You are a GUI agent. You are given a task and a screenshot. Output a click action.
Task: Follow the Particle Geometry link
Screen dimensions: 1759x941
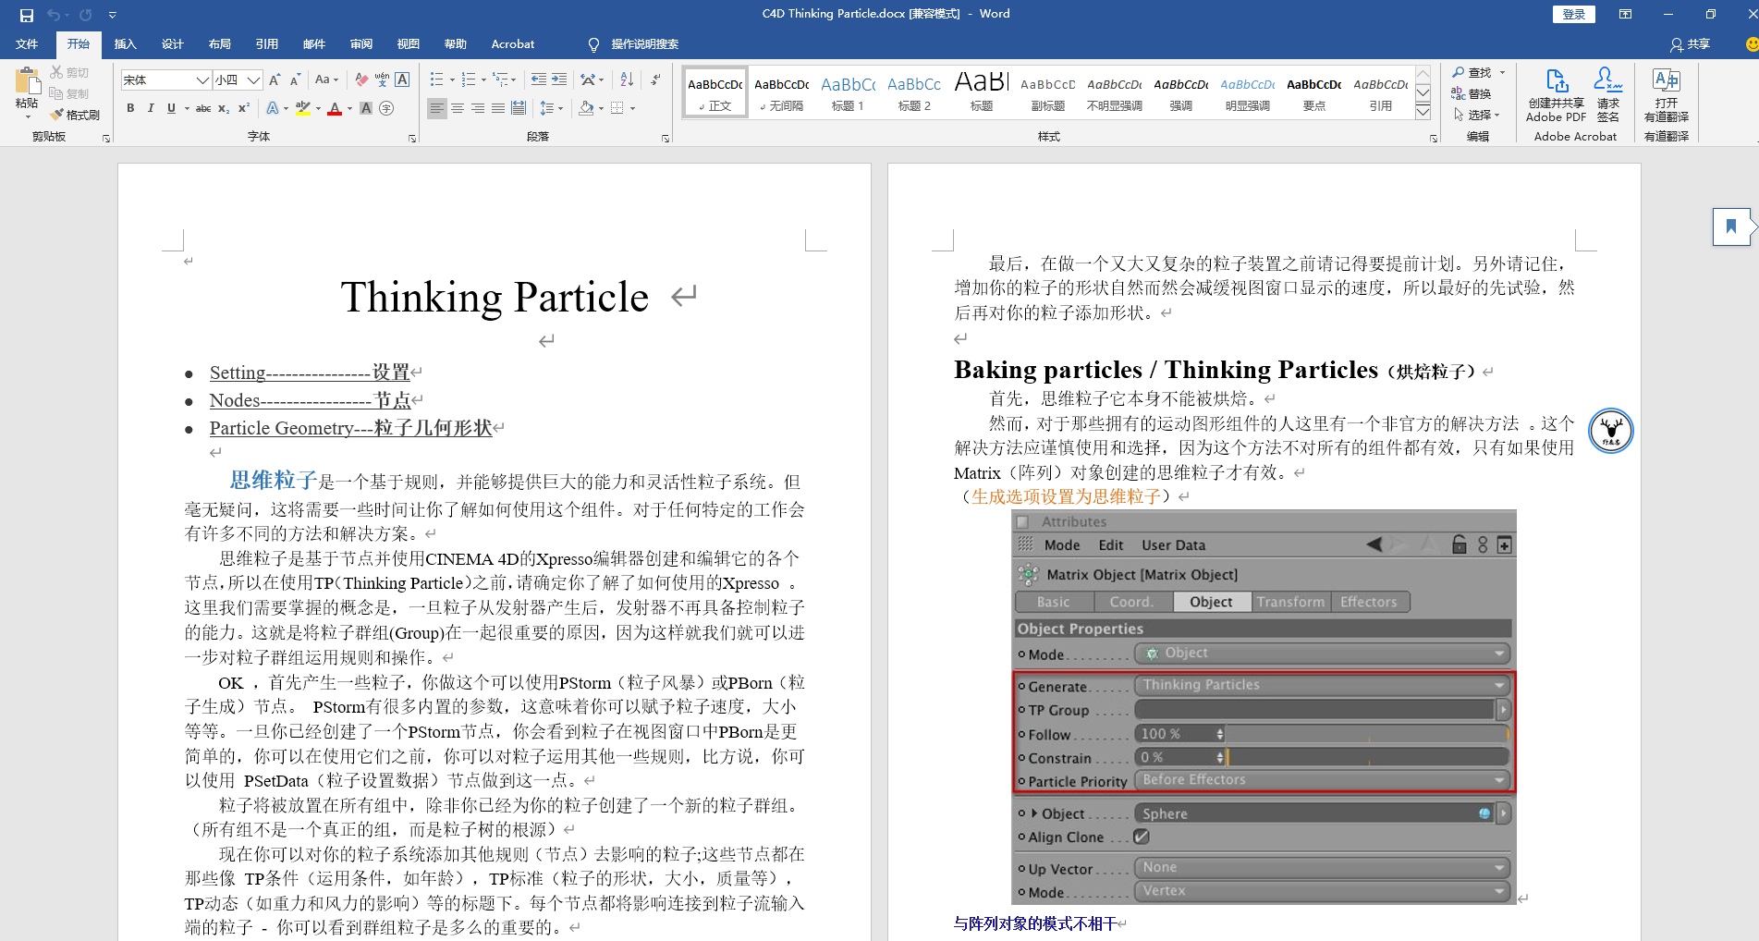click(x=350, y=428)
